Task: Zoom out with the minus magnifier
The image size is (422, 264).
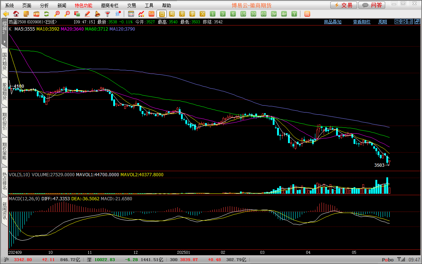Action: 67,14
